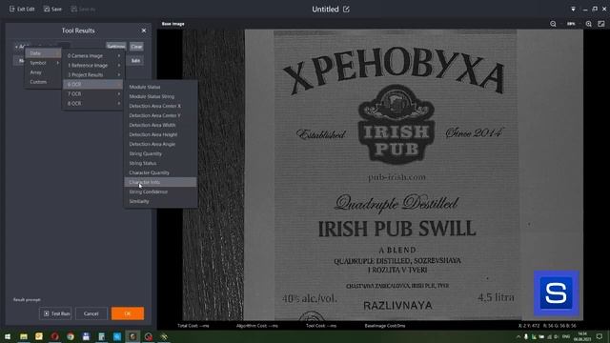Open the Windows Start menu
Viewport: 610px width, 343px height.
[x=8, y=336]
